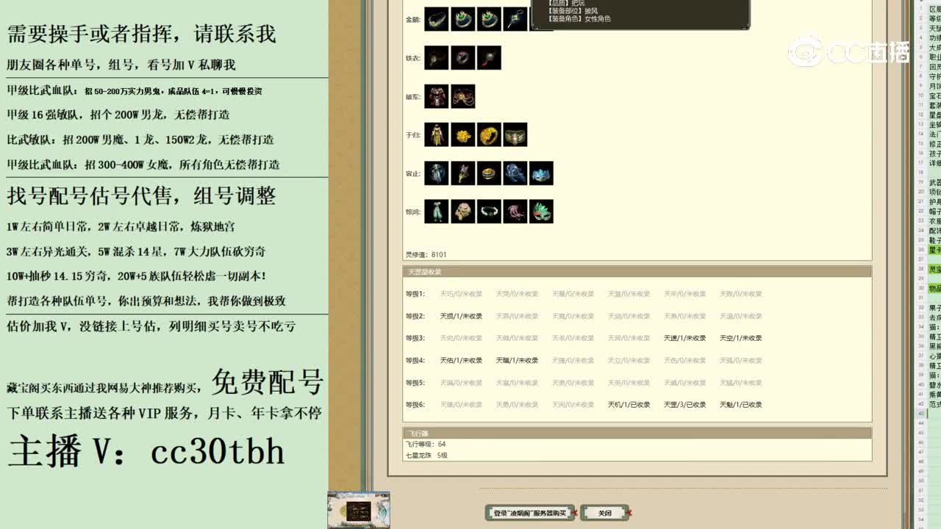Select the winged belt in the 于归 row

coord(515,134)
